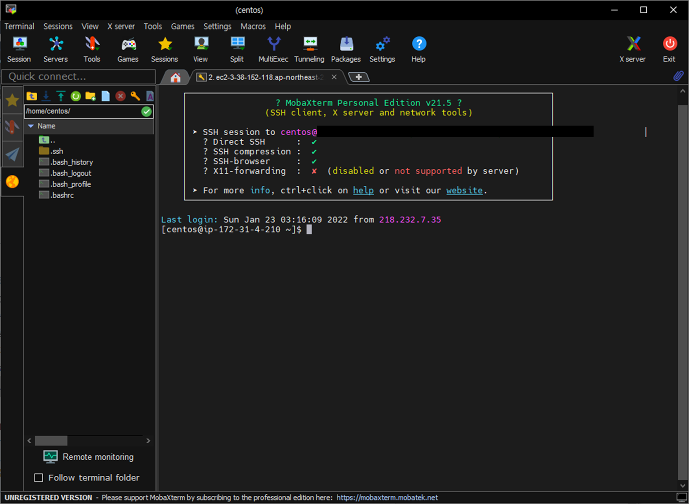
Task: Click the paperclip attach icon
Action: pyautogui.click(x=678, y=76)
